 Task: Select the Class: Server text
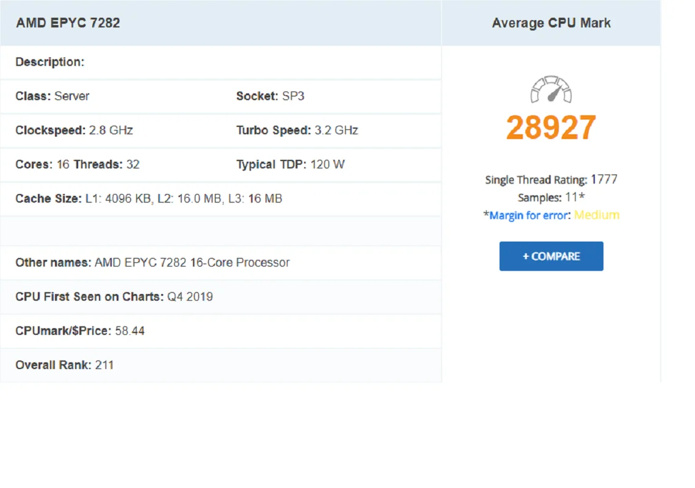(x=53, y=96)
